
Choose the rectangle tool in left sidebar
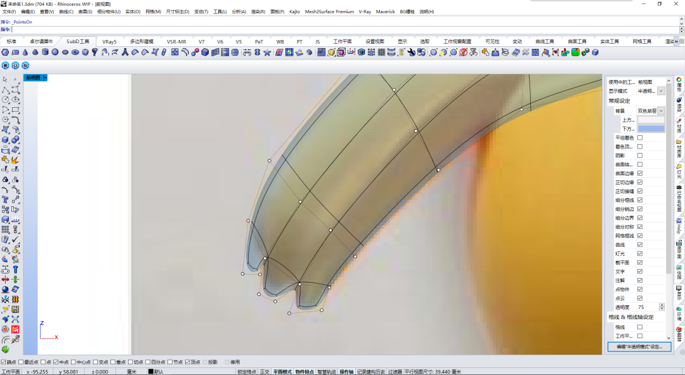click(15, 110)
